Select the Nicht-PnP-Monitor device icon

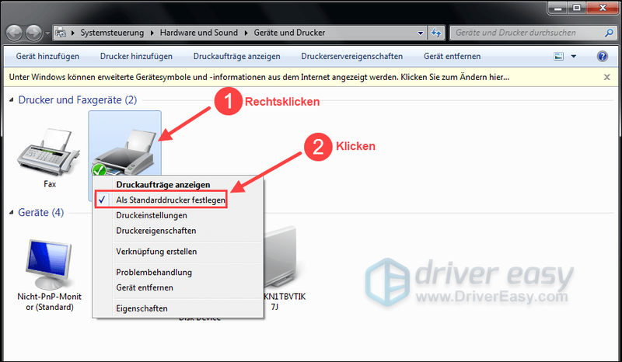[x=49, y=263]
